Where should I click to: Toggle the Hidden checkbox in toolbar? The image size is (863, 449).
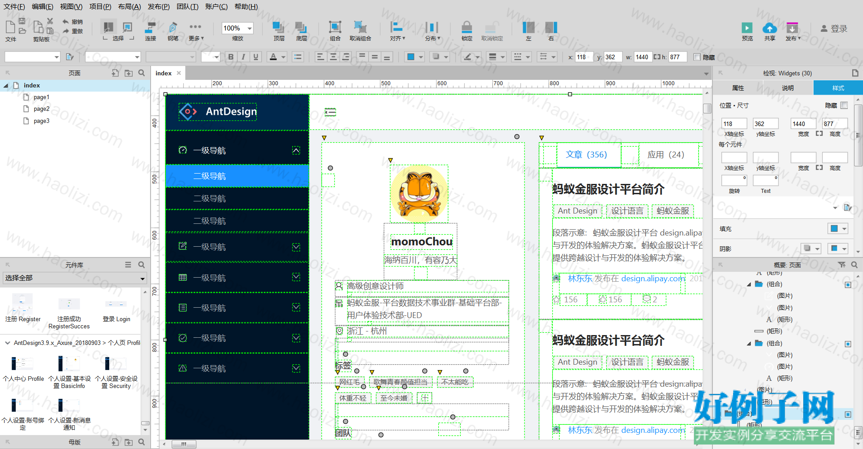(697, 57)
